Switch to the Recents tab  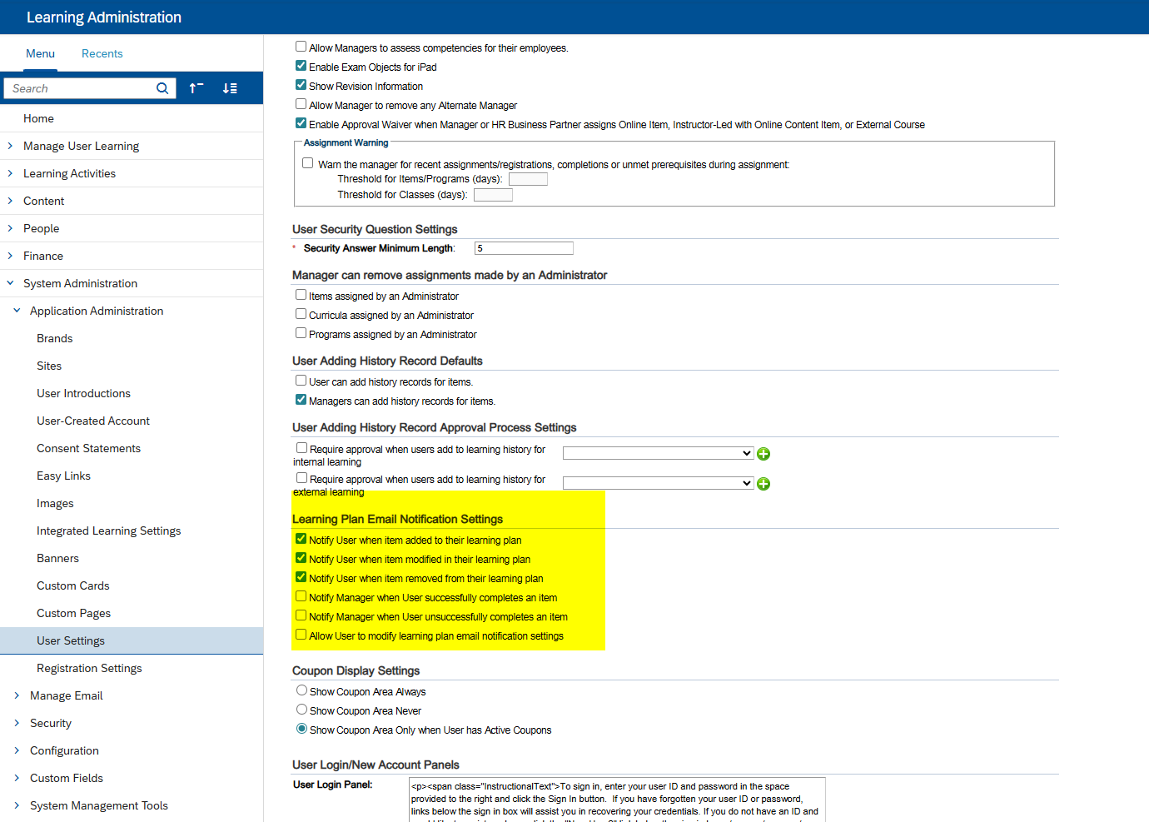[102, 53]
